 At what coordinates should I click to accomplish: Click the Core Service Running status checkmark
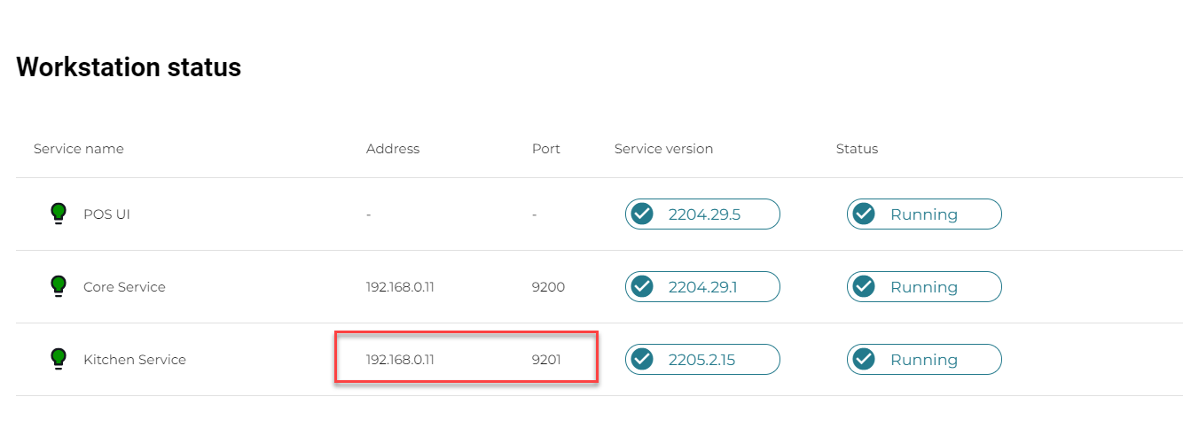coord(864,287)
